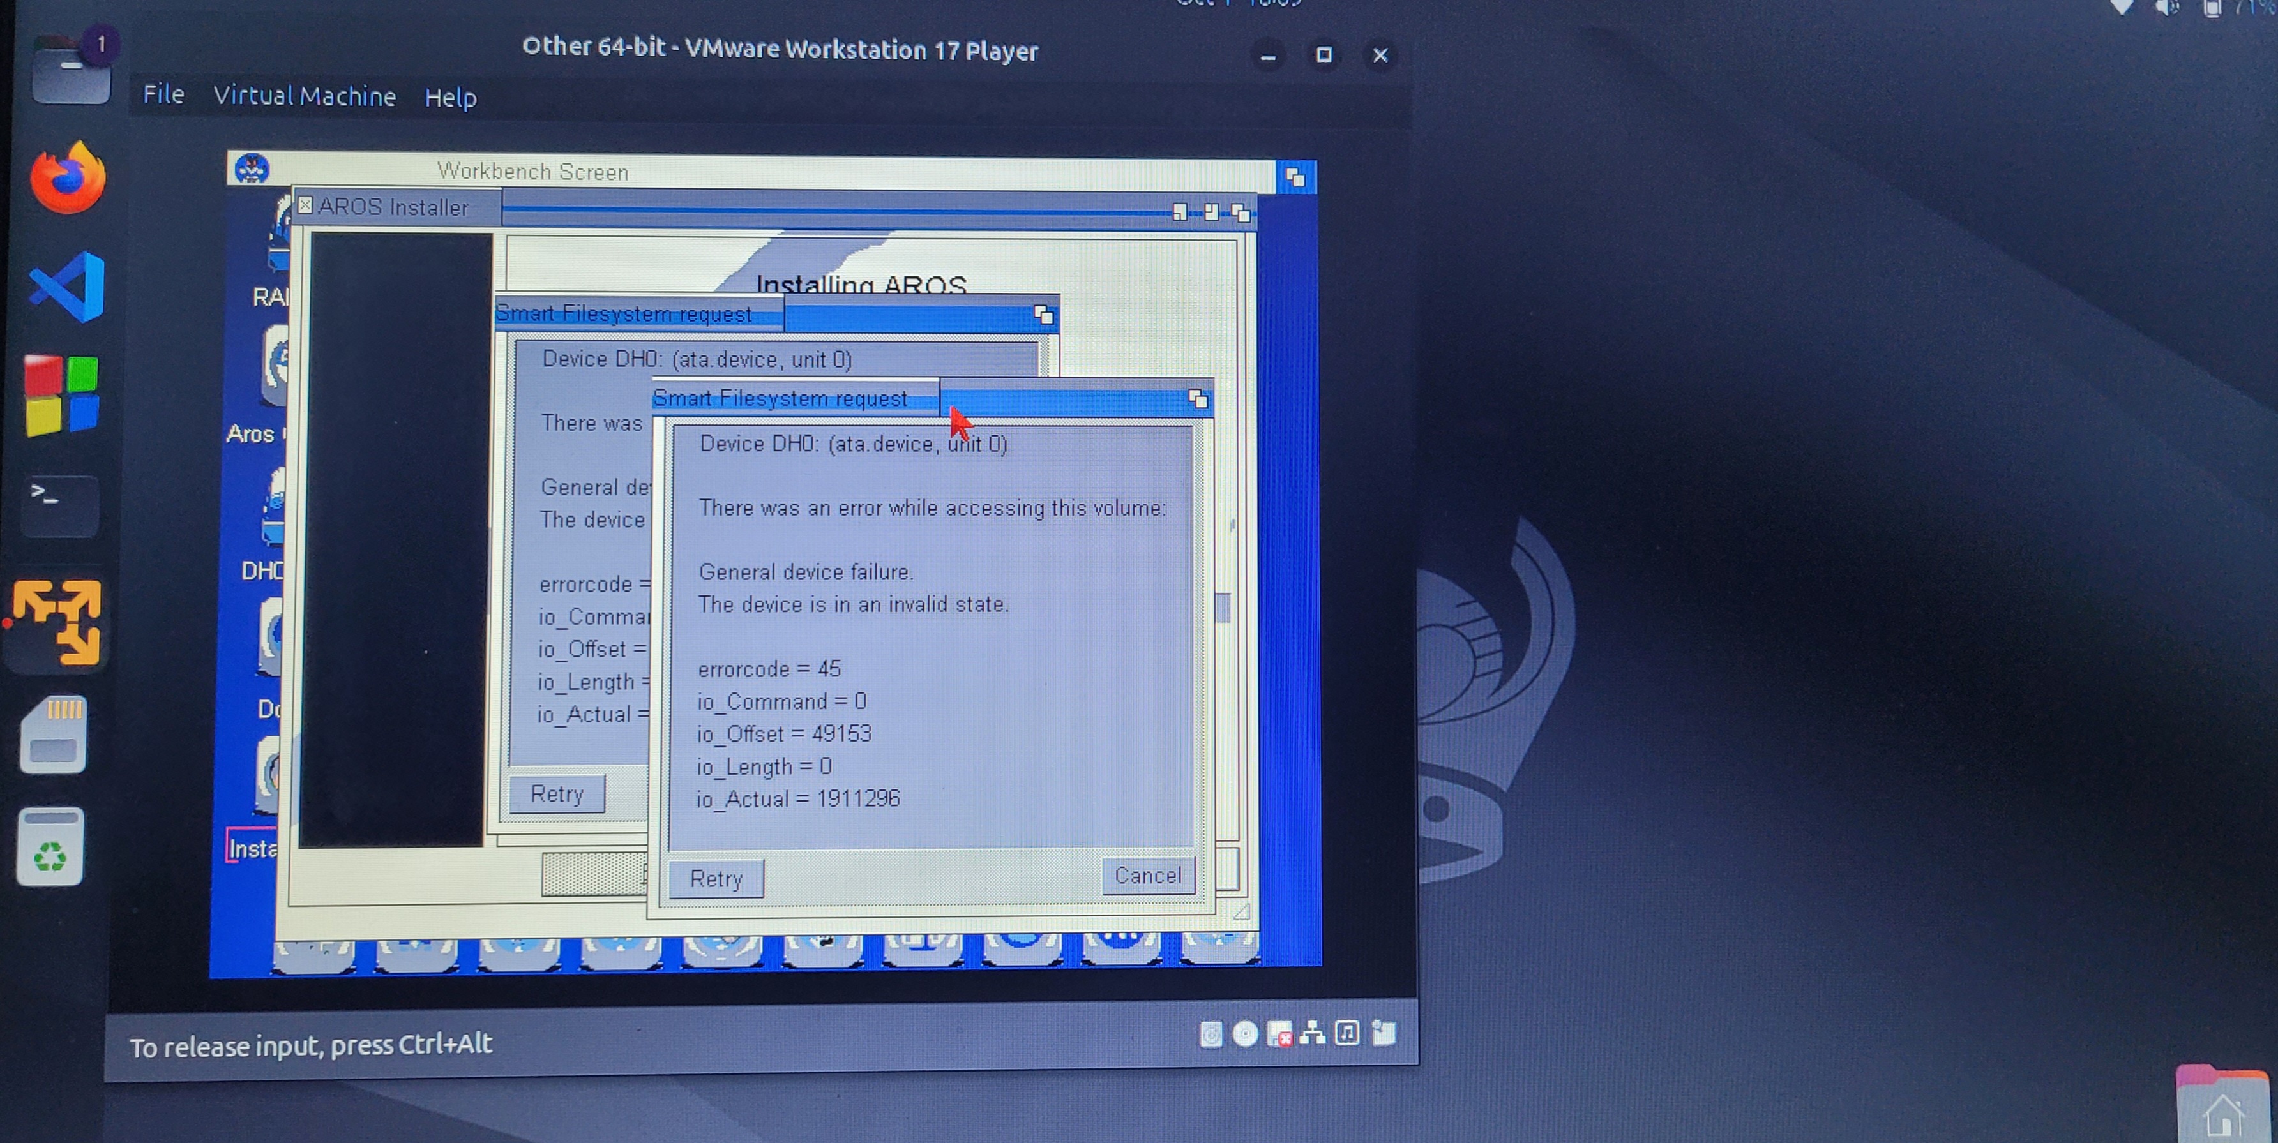Click the CD/DVD drive status icon
This screenshot has width=2278, height=1143.
point(1244,1033)
